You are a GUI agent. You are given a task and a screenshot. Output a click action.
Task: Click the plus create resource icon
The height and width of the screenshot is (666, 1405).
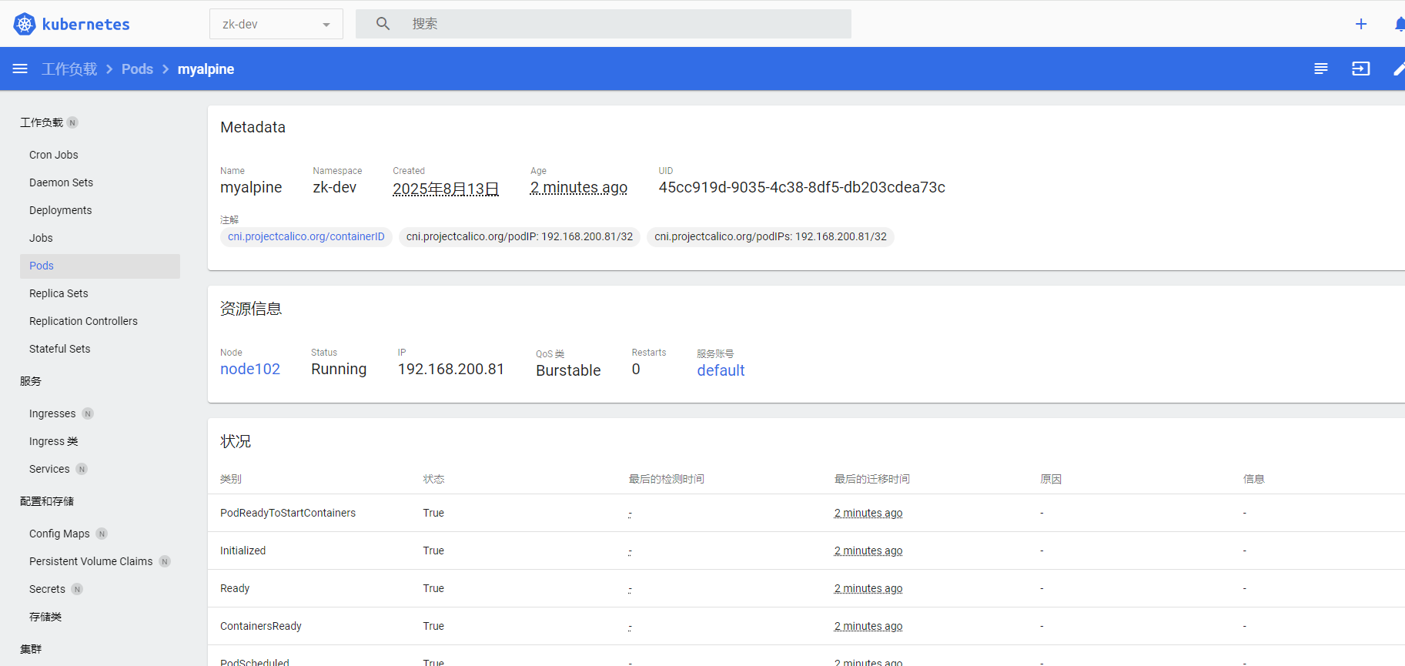(1360, 24)
